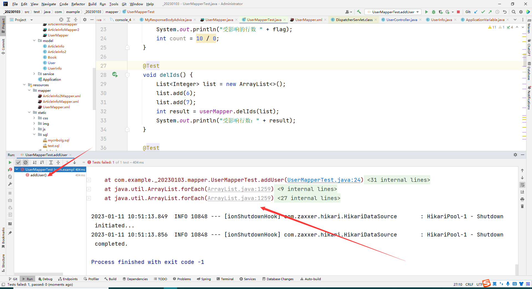Select the addUser() failed test
This screenshot has width=532, height=289.
[38, 175]
